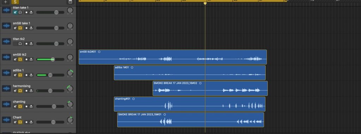This screenshot has width=361, height=134.
Task: Click the sm58 tk2 volume slider
Action: 50,59
